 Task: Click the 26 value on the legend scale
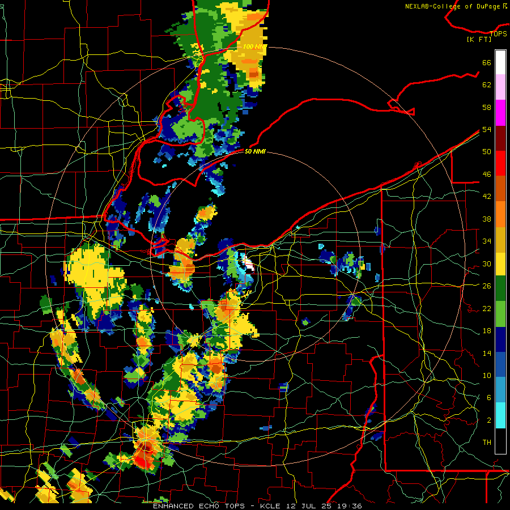coord(487,286)
